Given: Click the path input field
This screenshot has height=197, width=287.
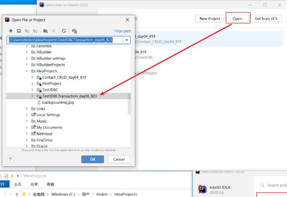Looking at the screenshot, I should click(x=65, y=40).
